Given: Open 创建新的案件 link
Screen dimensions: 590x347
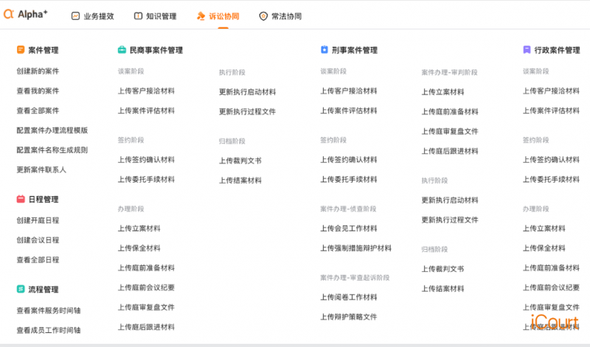Looking at the screenshot, I should 38,71.
